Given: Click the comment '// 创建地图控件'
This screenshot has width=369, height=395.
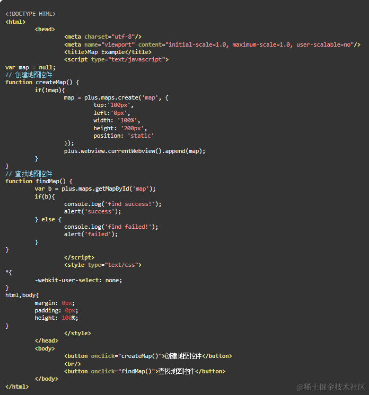Looking at the screenshot, I should [29, 75].
